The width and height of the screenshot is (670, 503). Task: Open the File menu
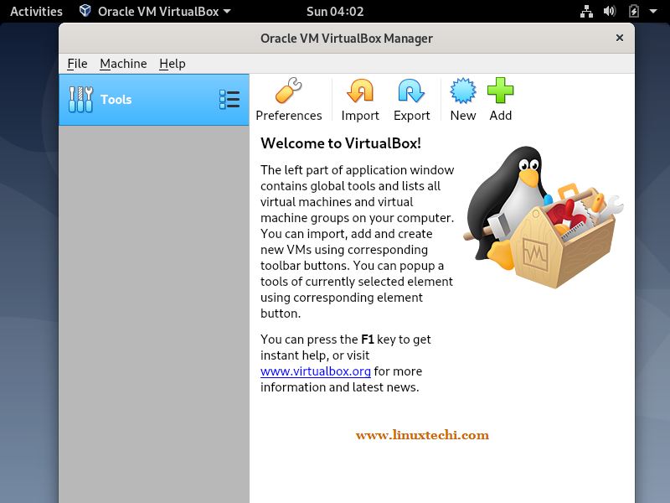click(x=77, y=64)
